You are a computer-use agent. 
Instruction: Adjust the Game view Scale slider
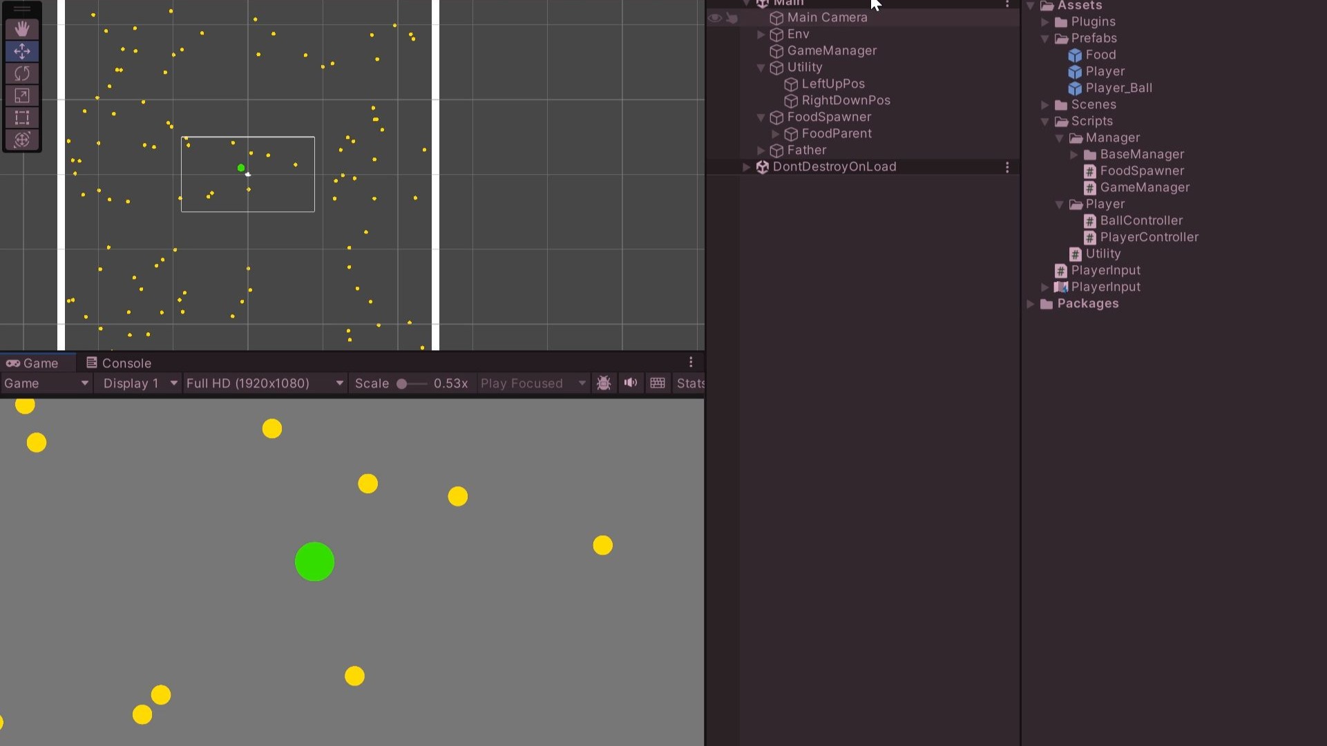click(x=402, y=383)
